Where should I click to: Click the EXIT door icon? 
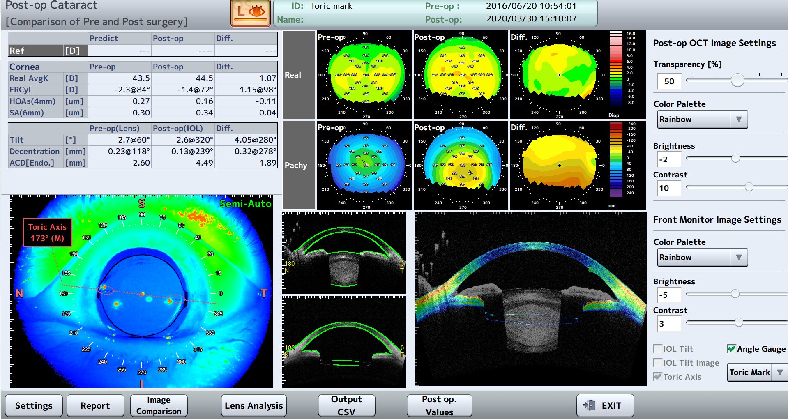pyautogui.click(x=589, y=405)
